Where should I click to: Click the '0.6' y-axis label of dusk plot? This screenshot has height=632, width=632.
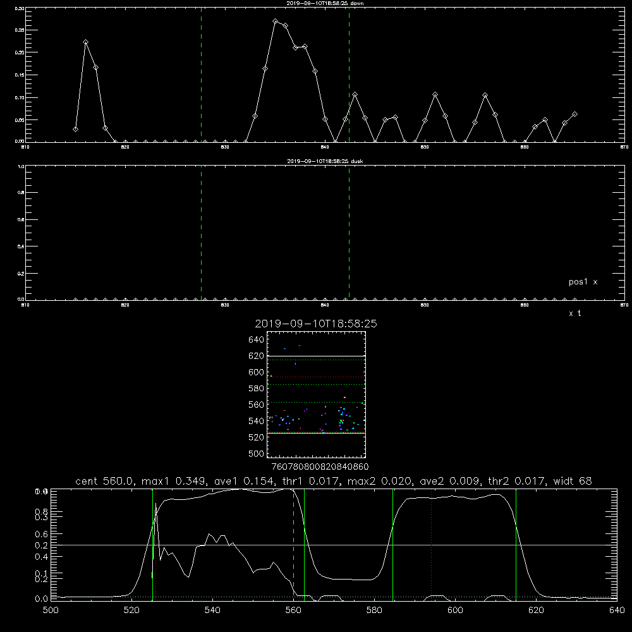[x=21, y=220]
